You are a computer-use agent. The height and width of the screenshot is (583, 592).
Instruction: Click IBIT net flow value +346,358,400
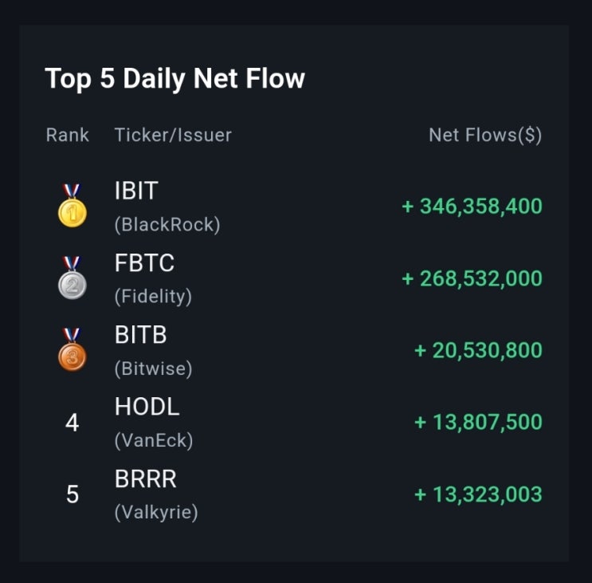pyautogui.click(x=472, y=207)
